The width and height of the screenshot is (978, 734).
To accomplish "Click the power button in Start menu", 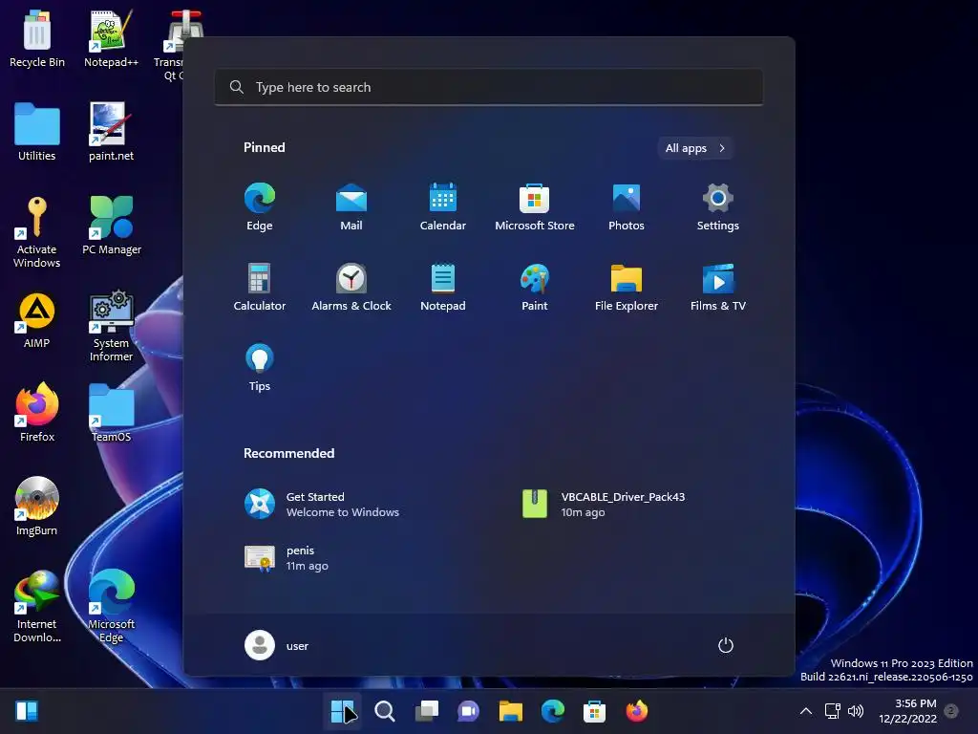I will click(x=726, y=645).
